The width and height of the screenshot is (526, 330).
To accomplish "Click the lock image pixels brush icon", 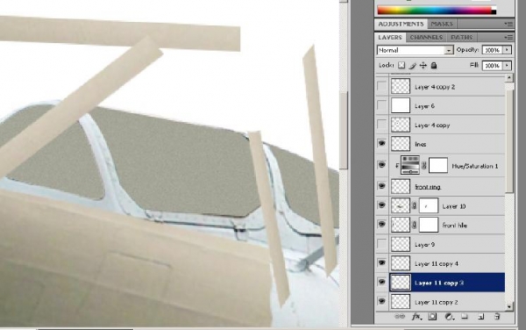I will coord(413,66).
